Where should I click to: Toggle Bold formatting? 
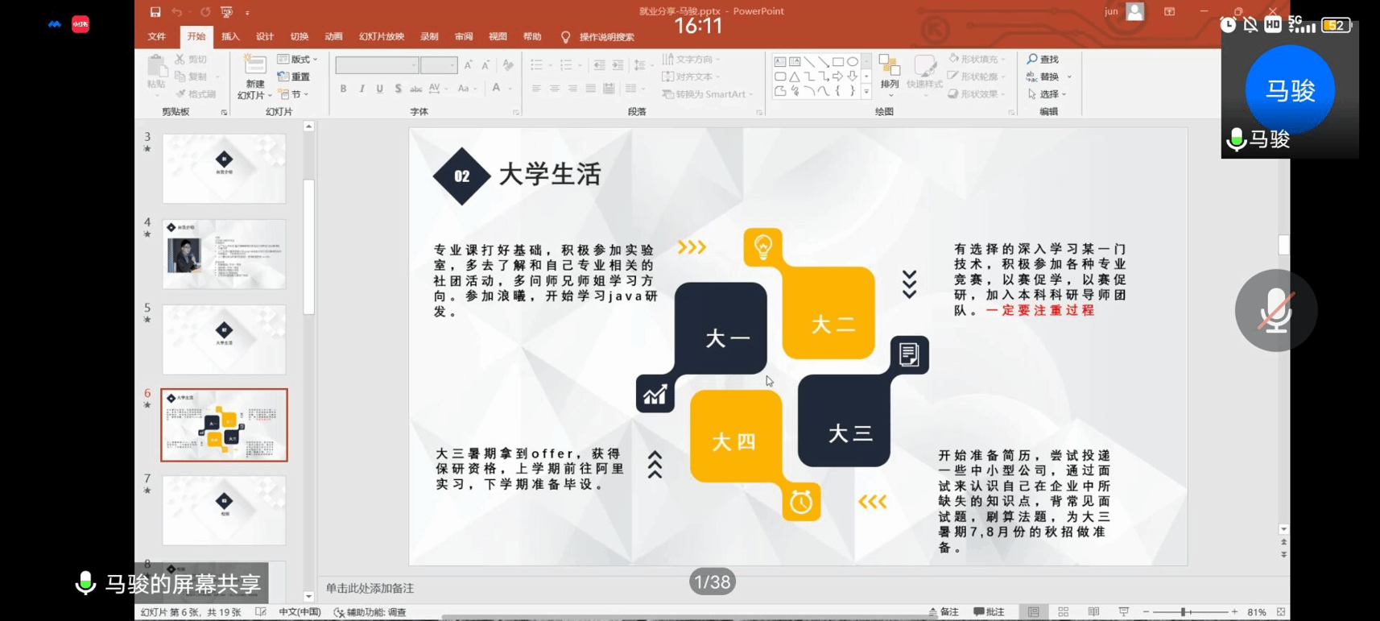coord(343,89)
